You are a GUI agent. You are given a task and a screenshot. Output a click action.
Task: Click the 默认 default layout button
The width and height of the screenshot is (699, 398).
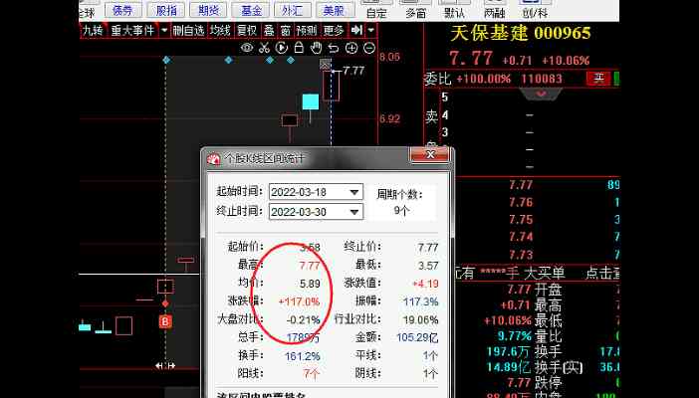tap(454, 9)
